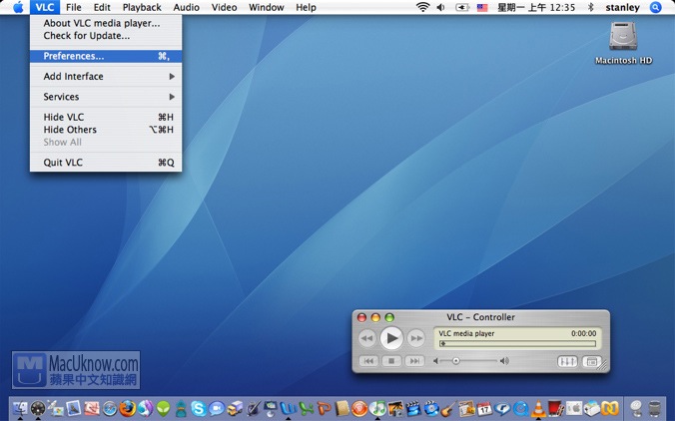675x421 pixels.
Task: Mute audio via the small speaker icon
Action: coord(435,361)
